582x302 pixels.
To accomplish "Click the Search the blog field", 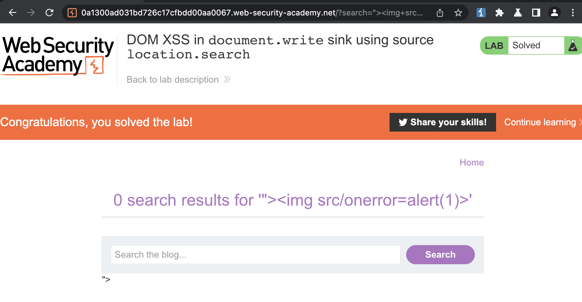I will click(255, 255).
